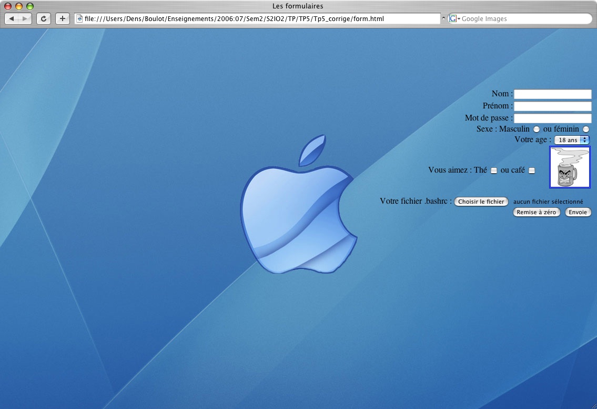597x409 pixels.
Task: Reload the page with the refresh icon
Action: (x=44, y=18)
